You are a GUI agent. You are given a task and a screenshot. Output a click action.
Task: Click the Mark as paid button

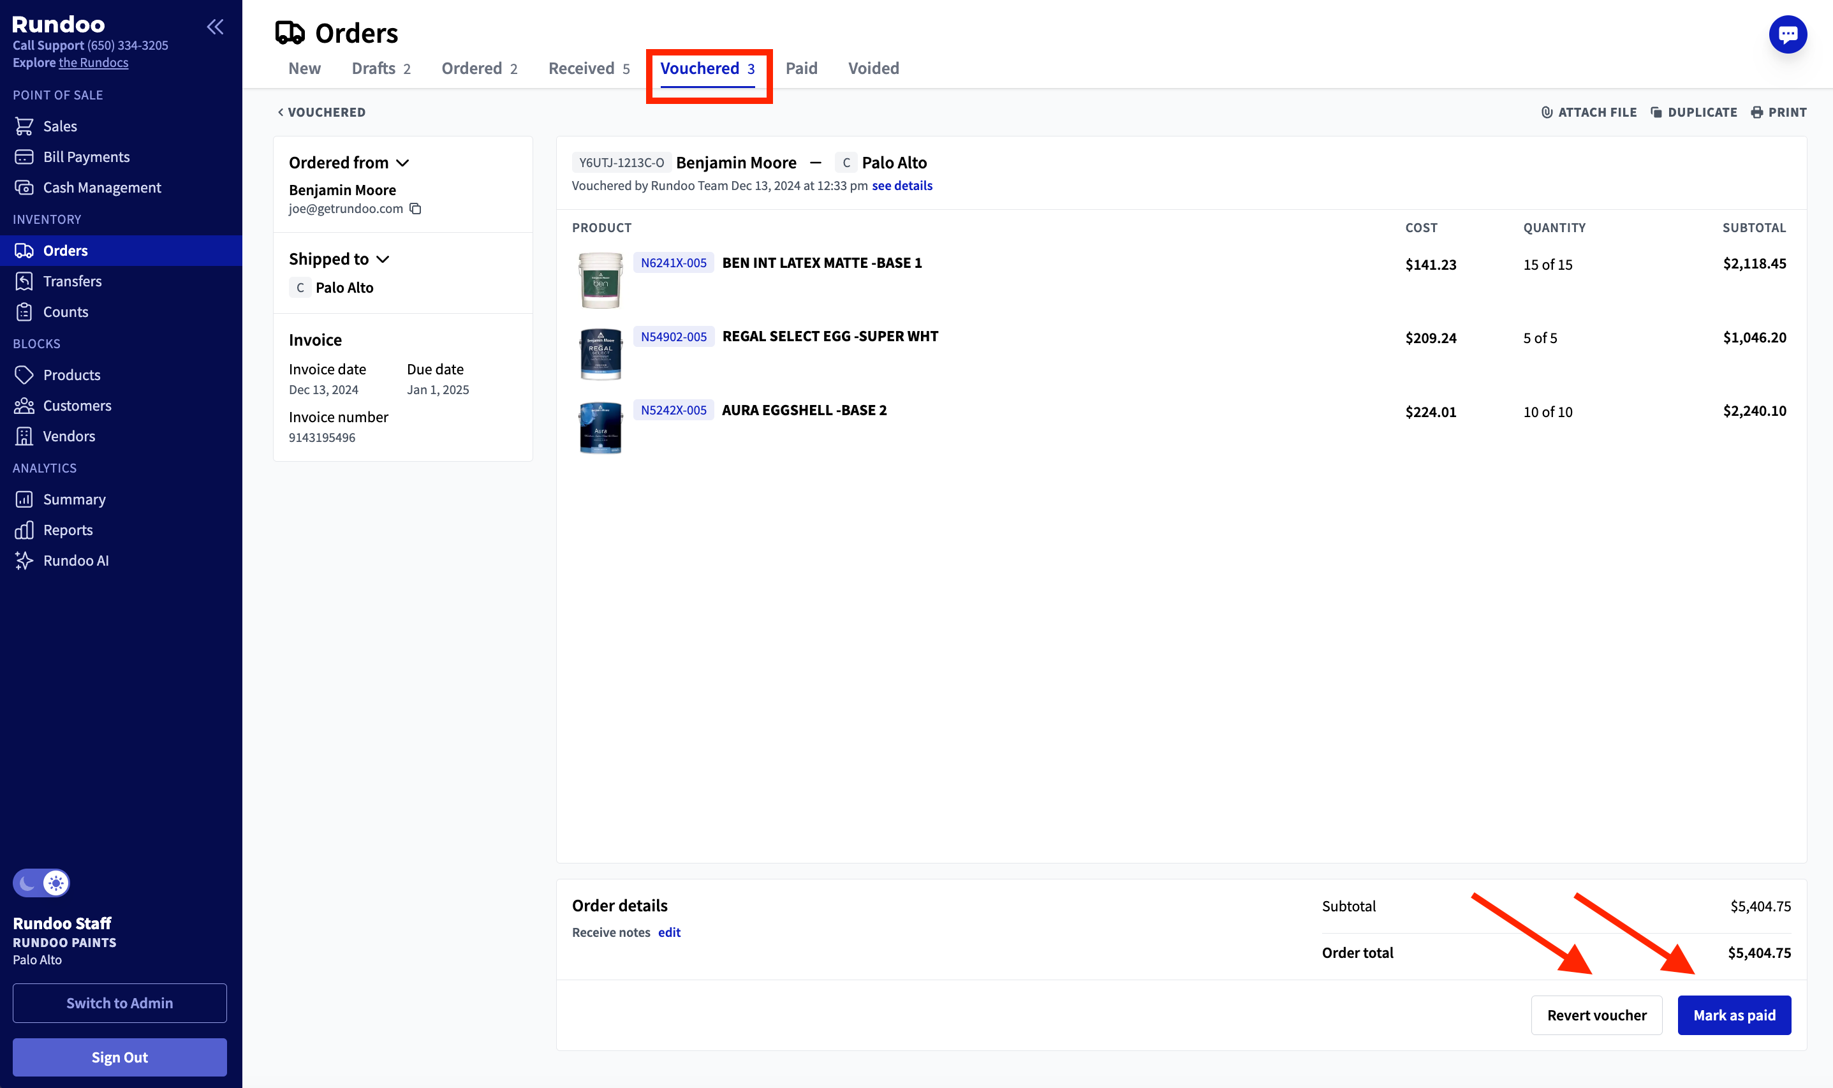[1734, 1015]
